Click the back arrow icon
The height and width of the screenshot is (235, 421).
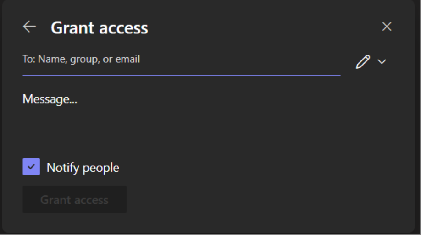pyautogui.click(x=29, y=27)
